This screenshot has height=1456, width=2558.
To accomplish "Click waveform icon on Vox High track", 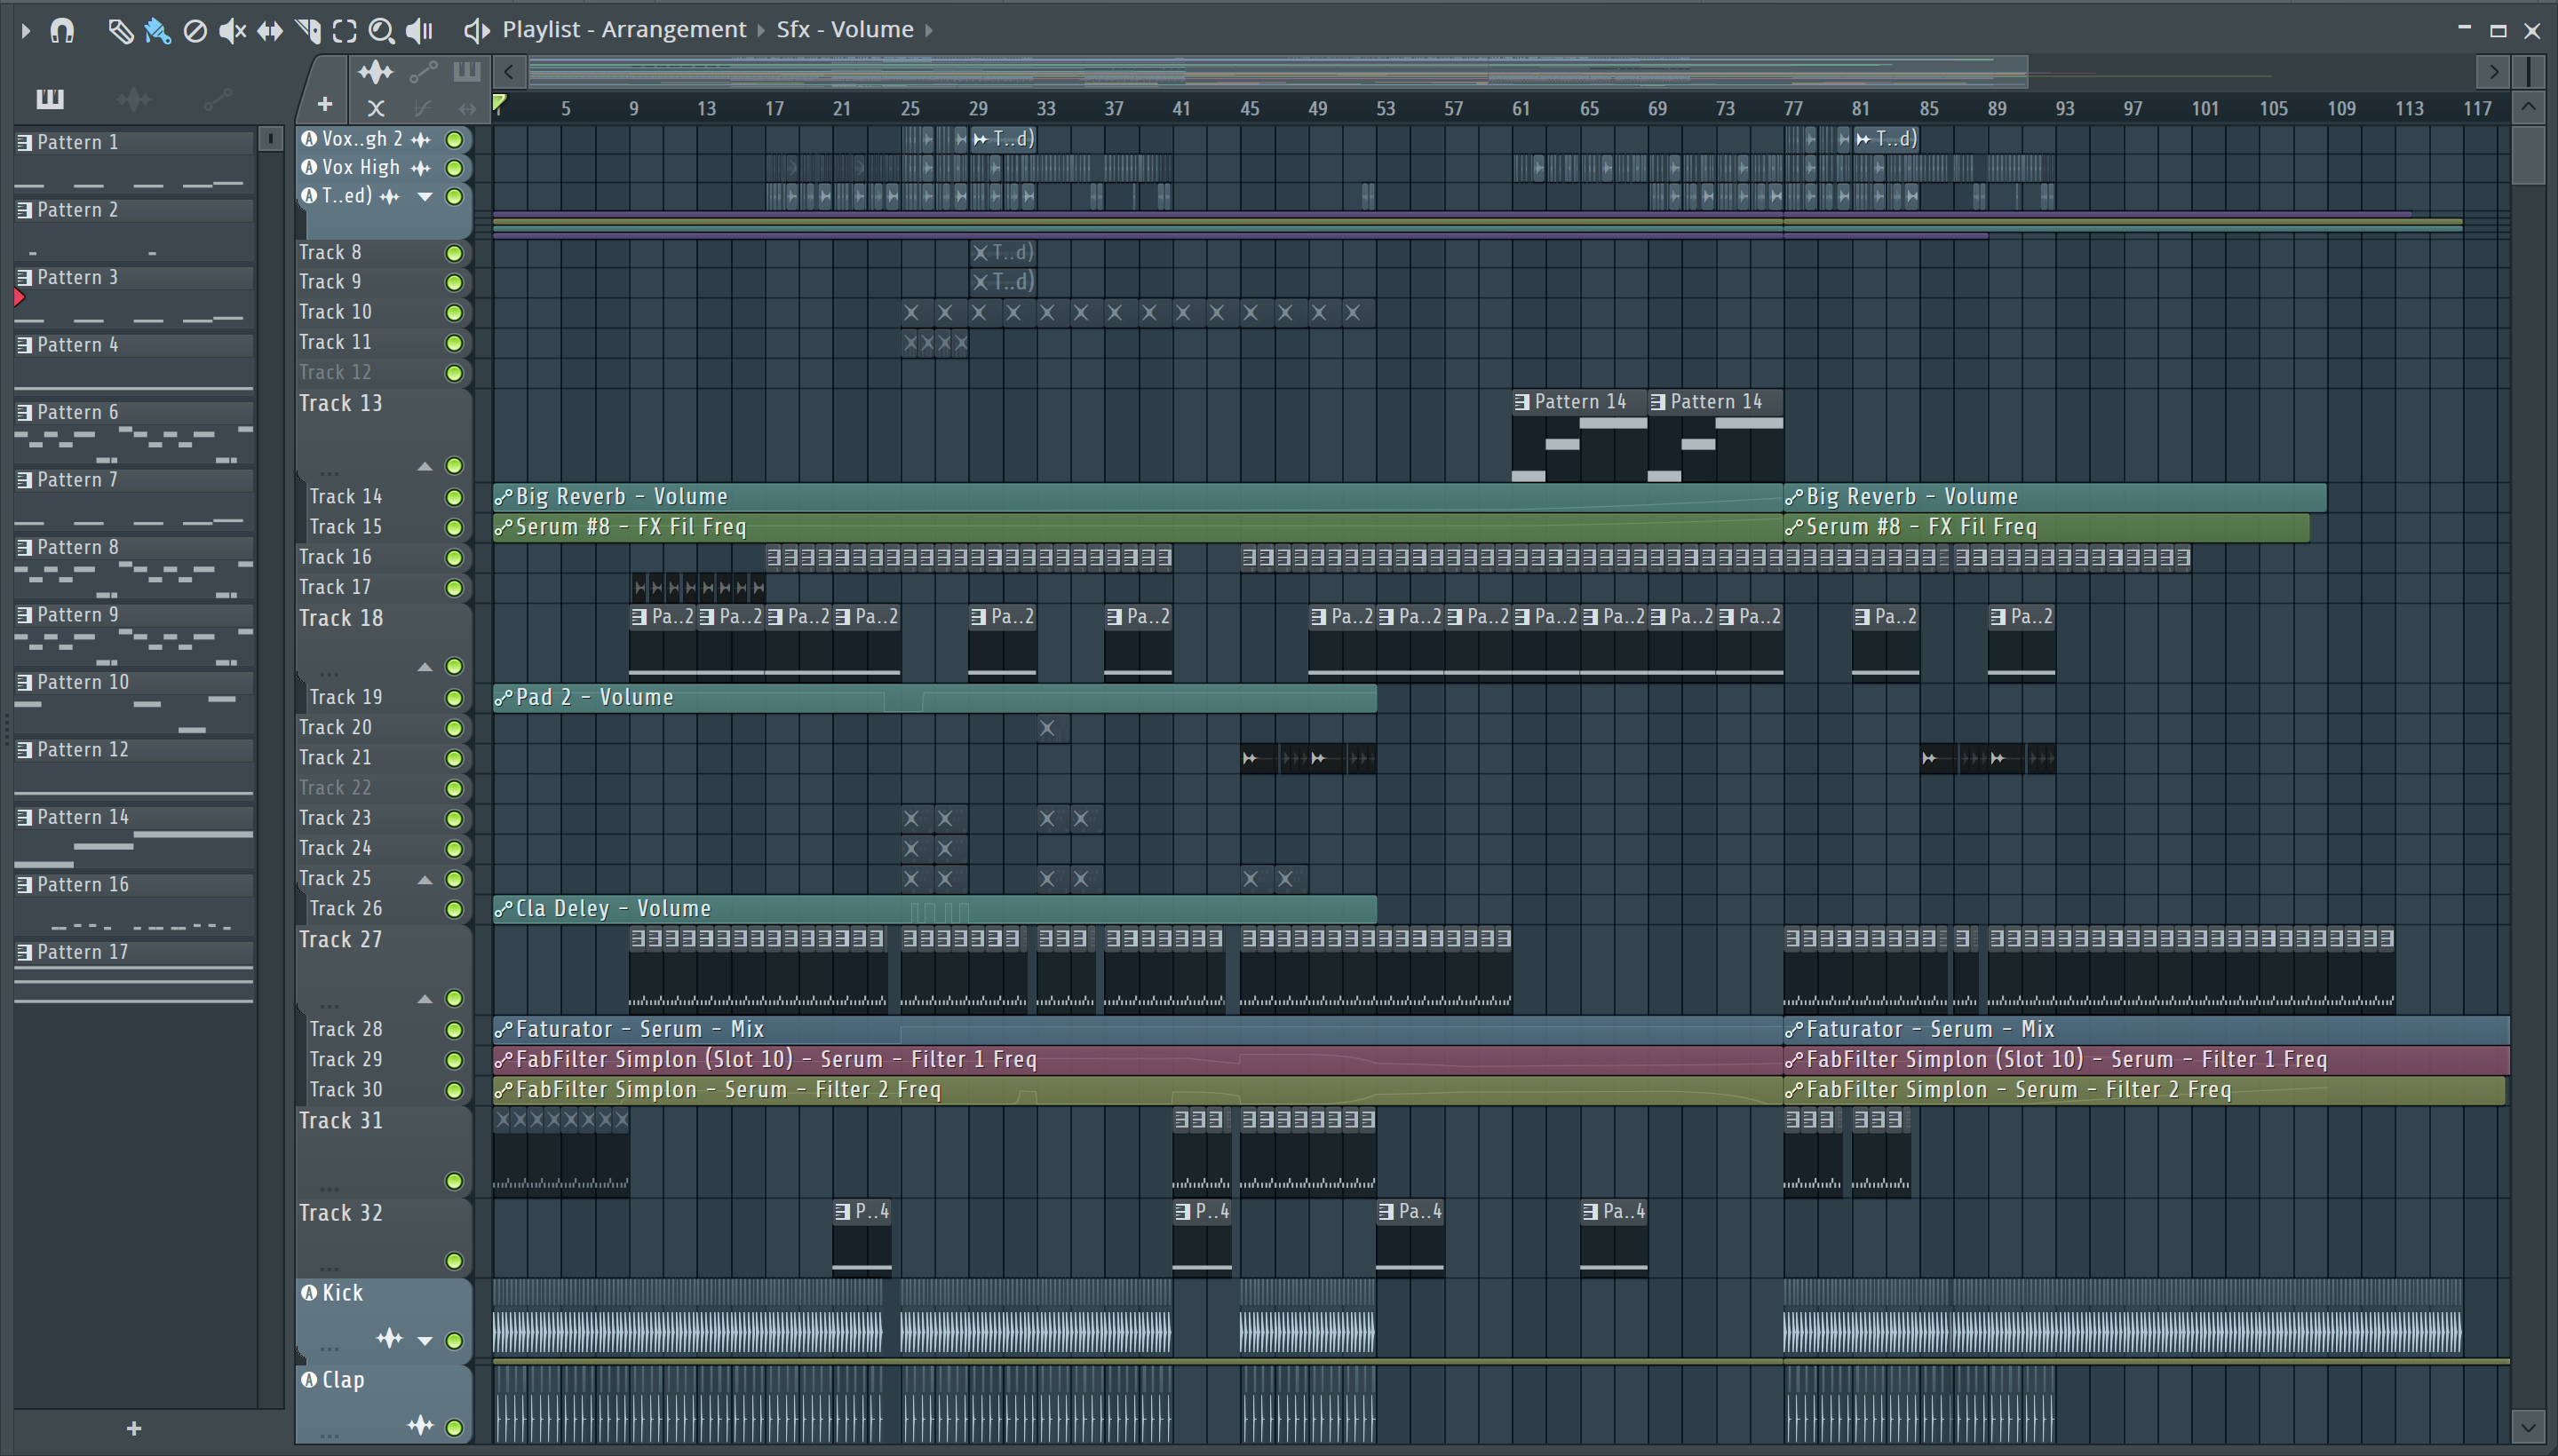I will coord(421,168).
